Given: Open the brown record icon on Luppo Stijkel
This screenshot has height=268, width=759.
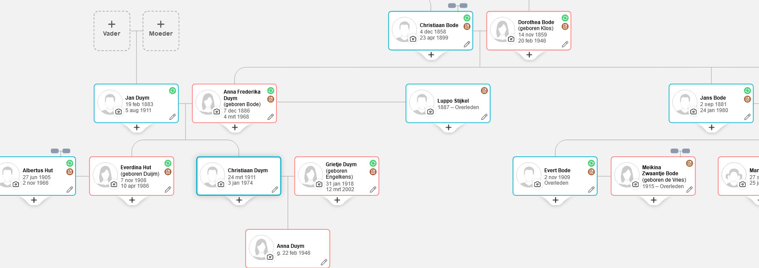Looking at the screenshot, I should 484,91.
